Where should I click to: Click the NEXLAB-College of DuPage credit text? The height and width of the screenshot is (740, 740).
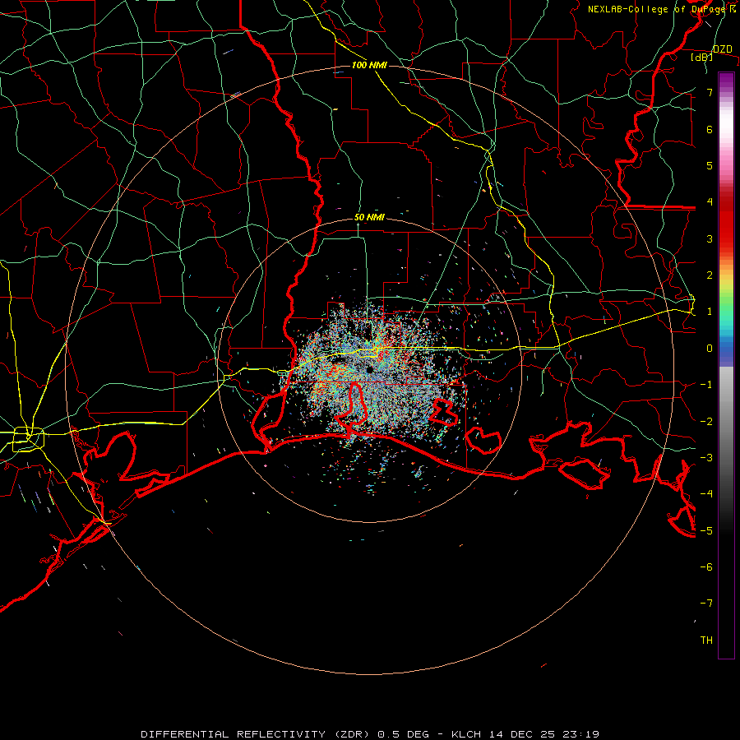point(661,9)
